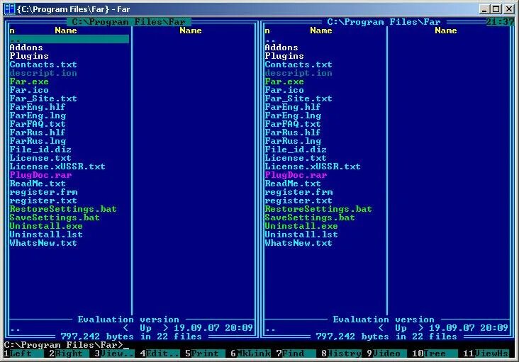Select Addons folder in left panel

26,47
